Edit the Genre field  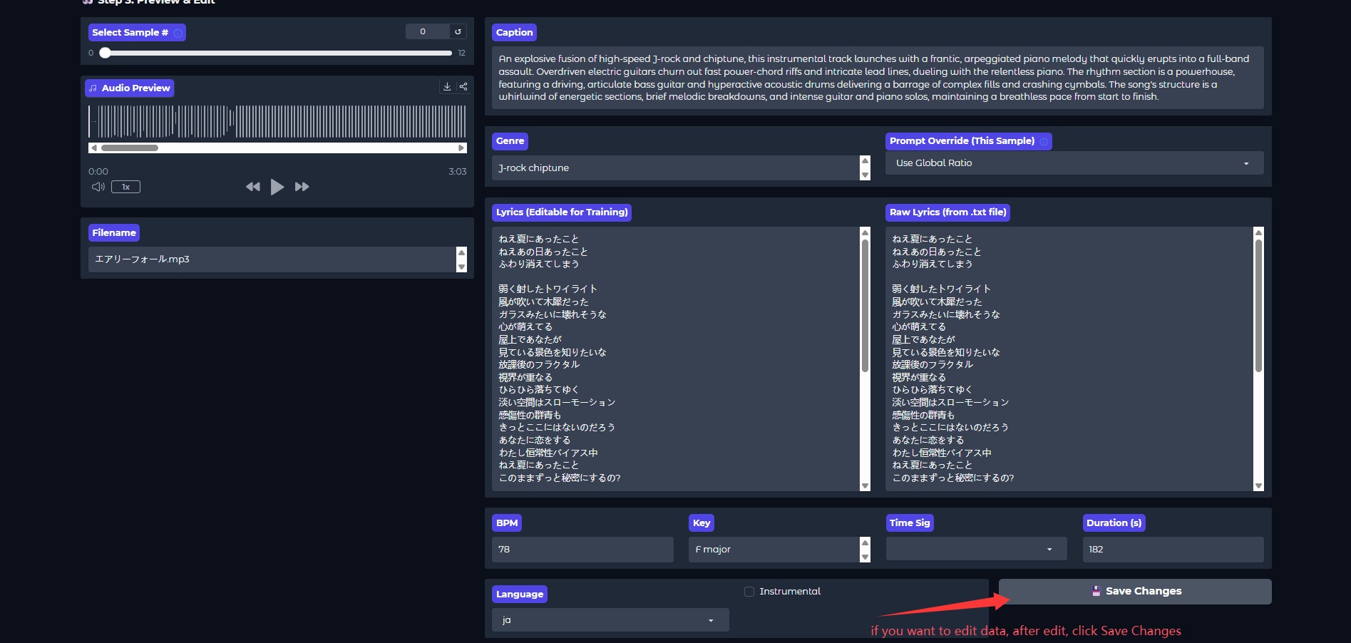pos(676,168)
